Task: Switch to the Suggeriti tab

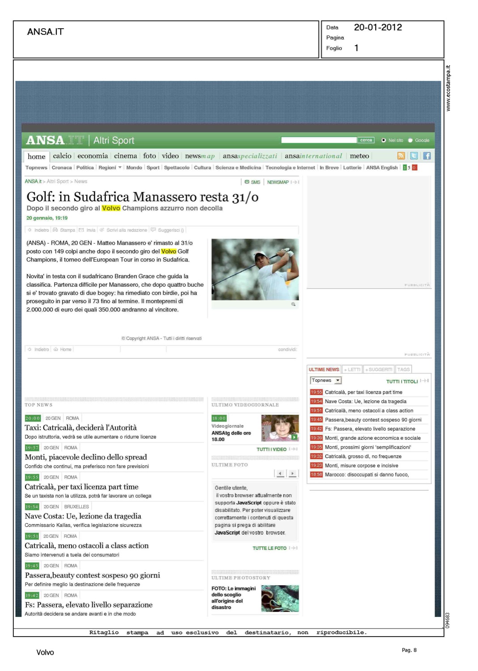Action: click(379, 369)
